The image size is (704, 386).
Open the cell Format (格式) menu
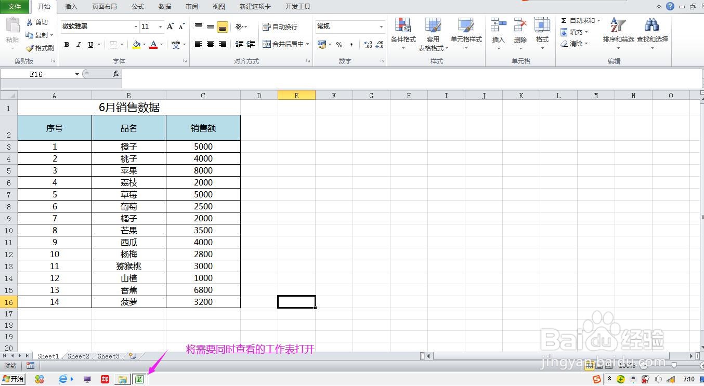[x=542, y=34]
